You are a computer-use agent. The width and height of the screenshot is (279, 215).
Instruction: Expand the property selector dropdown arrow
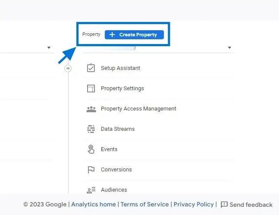[229, 47]
